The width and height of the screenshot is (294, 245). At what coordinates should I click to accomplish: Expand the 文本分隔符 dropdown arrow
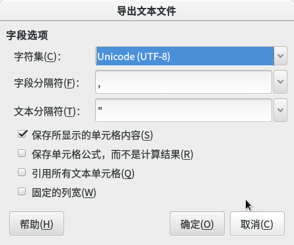280,110
